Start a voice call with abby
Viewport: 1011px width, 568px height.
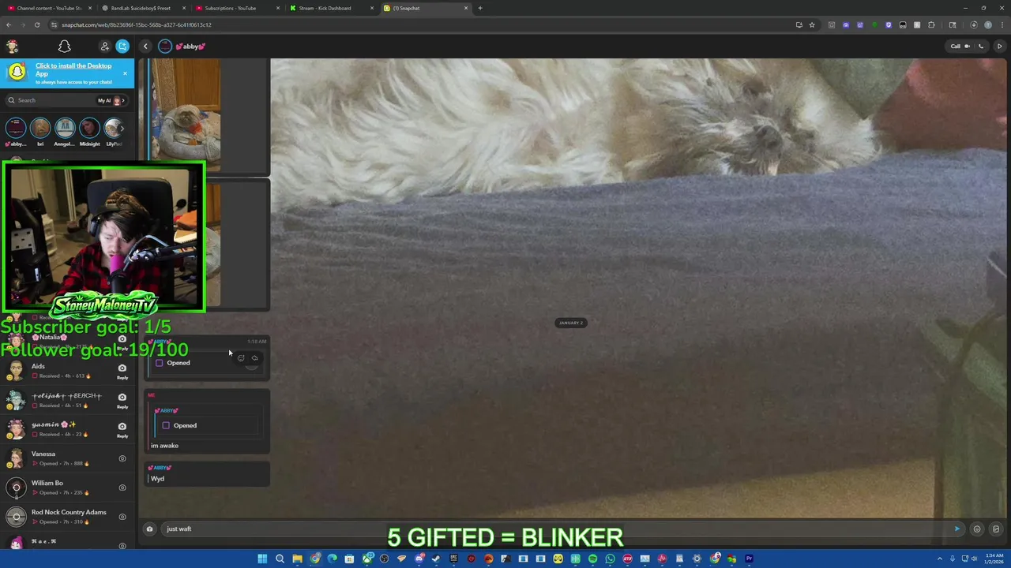coord(981,47)
